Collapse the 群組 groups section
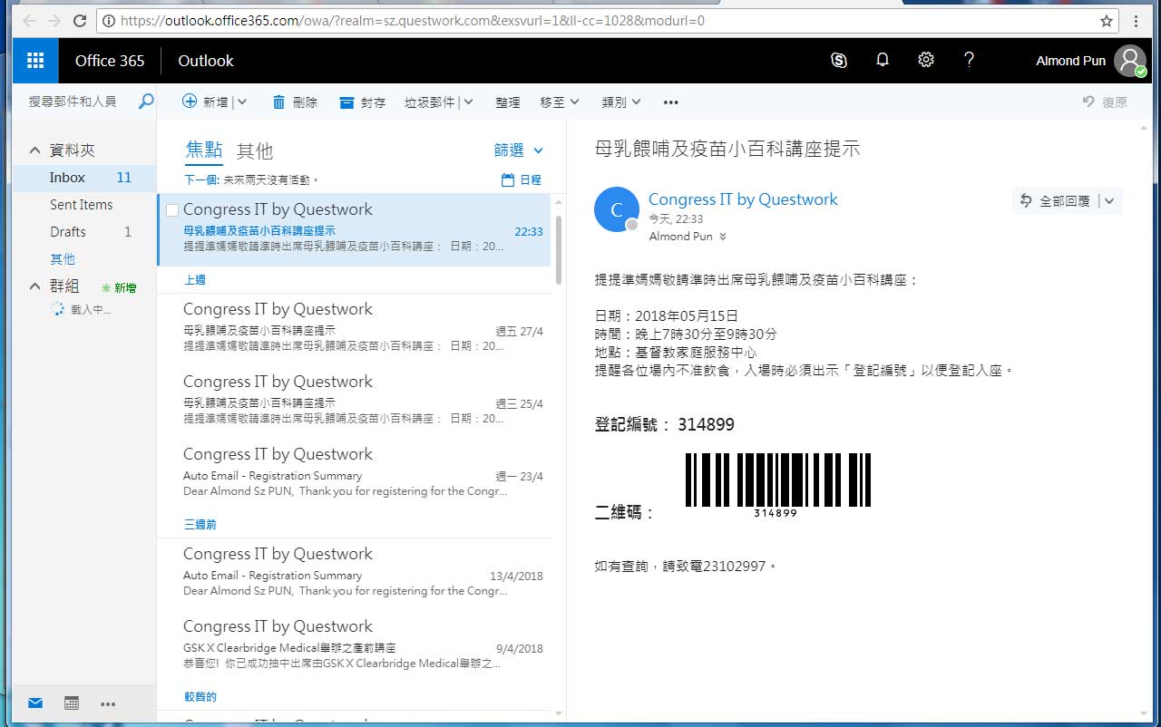The width and height of the screenshot is (1161, 727). [35, 286]
